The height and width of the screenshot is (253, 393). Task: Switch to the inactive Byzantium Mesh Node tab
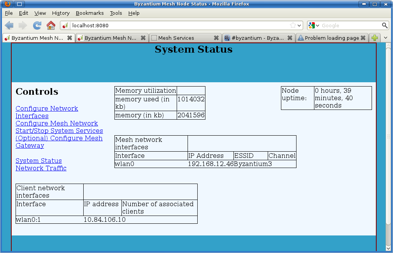pos(112,38)
